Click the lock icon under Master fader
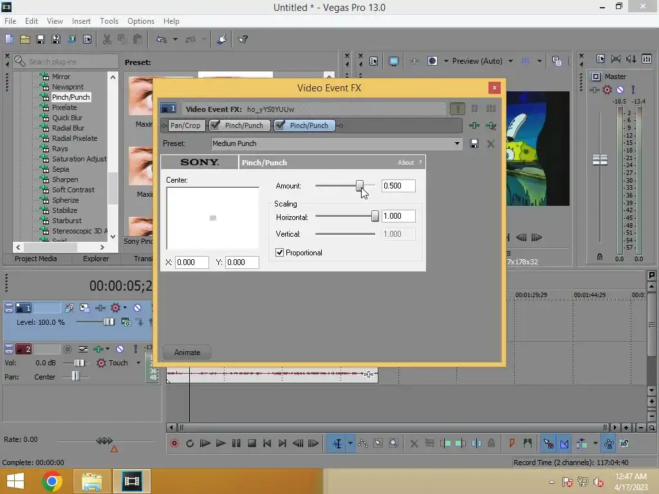This screenshot has height=494, width=659. pos(600,257)
